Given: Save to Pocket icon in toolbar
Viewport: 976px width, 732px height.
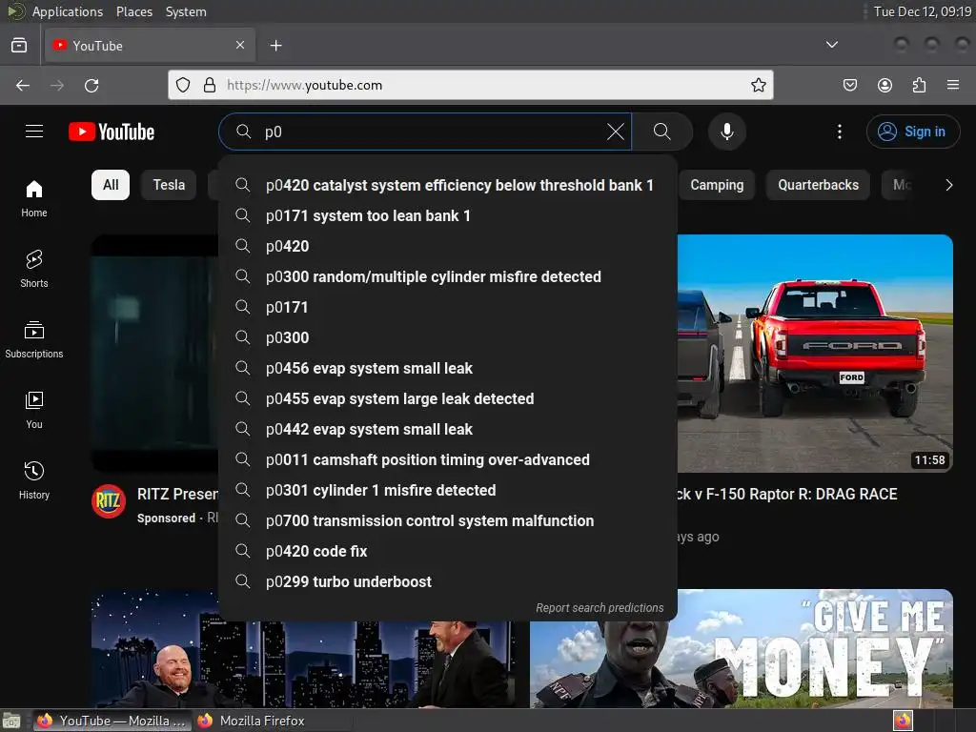Looking at the screenshot, I should click(850, 85).
